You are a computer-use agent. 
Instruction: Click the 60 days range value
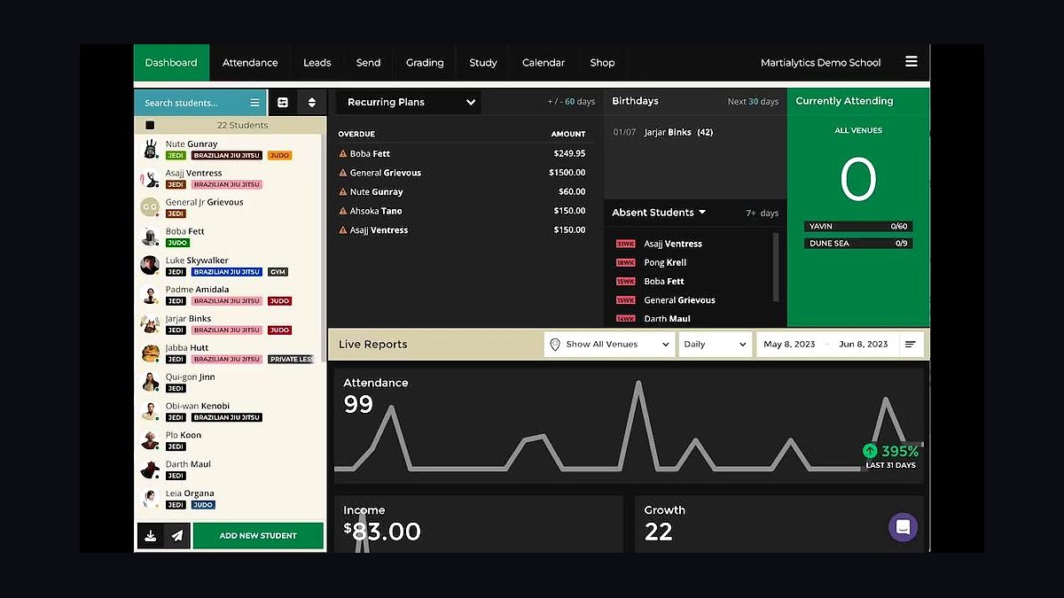pyautogui.click(x=580, y=102)
